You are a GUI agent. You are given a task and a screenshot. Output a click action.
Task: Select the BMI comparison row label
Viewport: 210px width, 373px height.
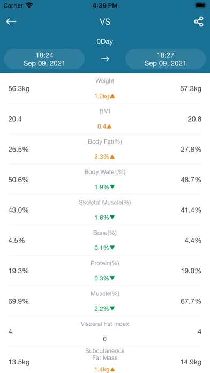tap(105, 111)
